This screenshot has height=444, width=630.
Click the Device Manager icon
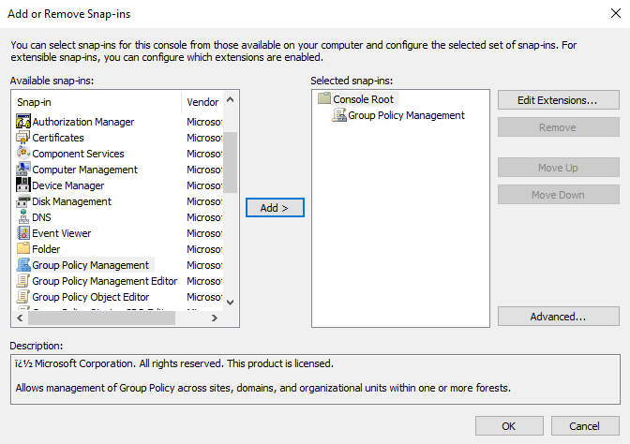23,185
